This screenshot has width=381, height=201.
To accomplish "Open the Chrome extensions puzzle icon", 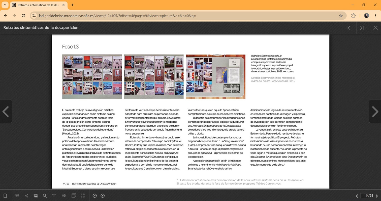I will [353, 16].
